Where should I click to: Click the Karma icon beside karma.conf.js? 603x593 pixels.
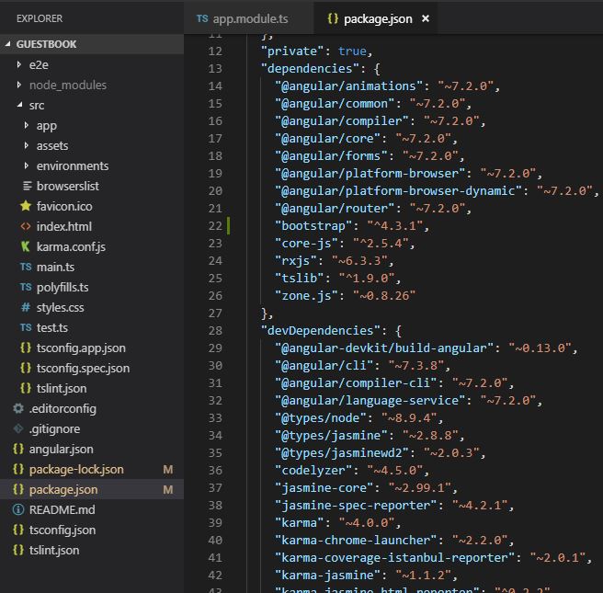click(26, 246)
